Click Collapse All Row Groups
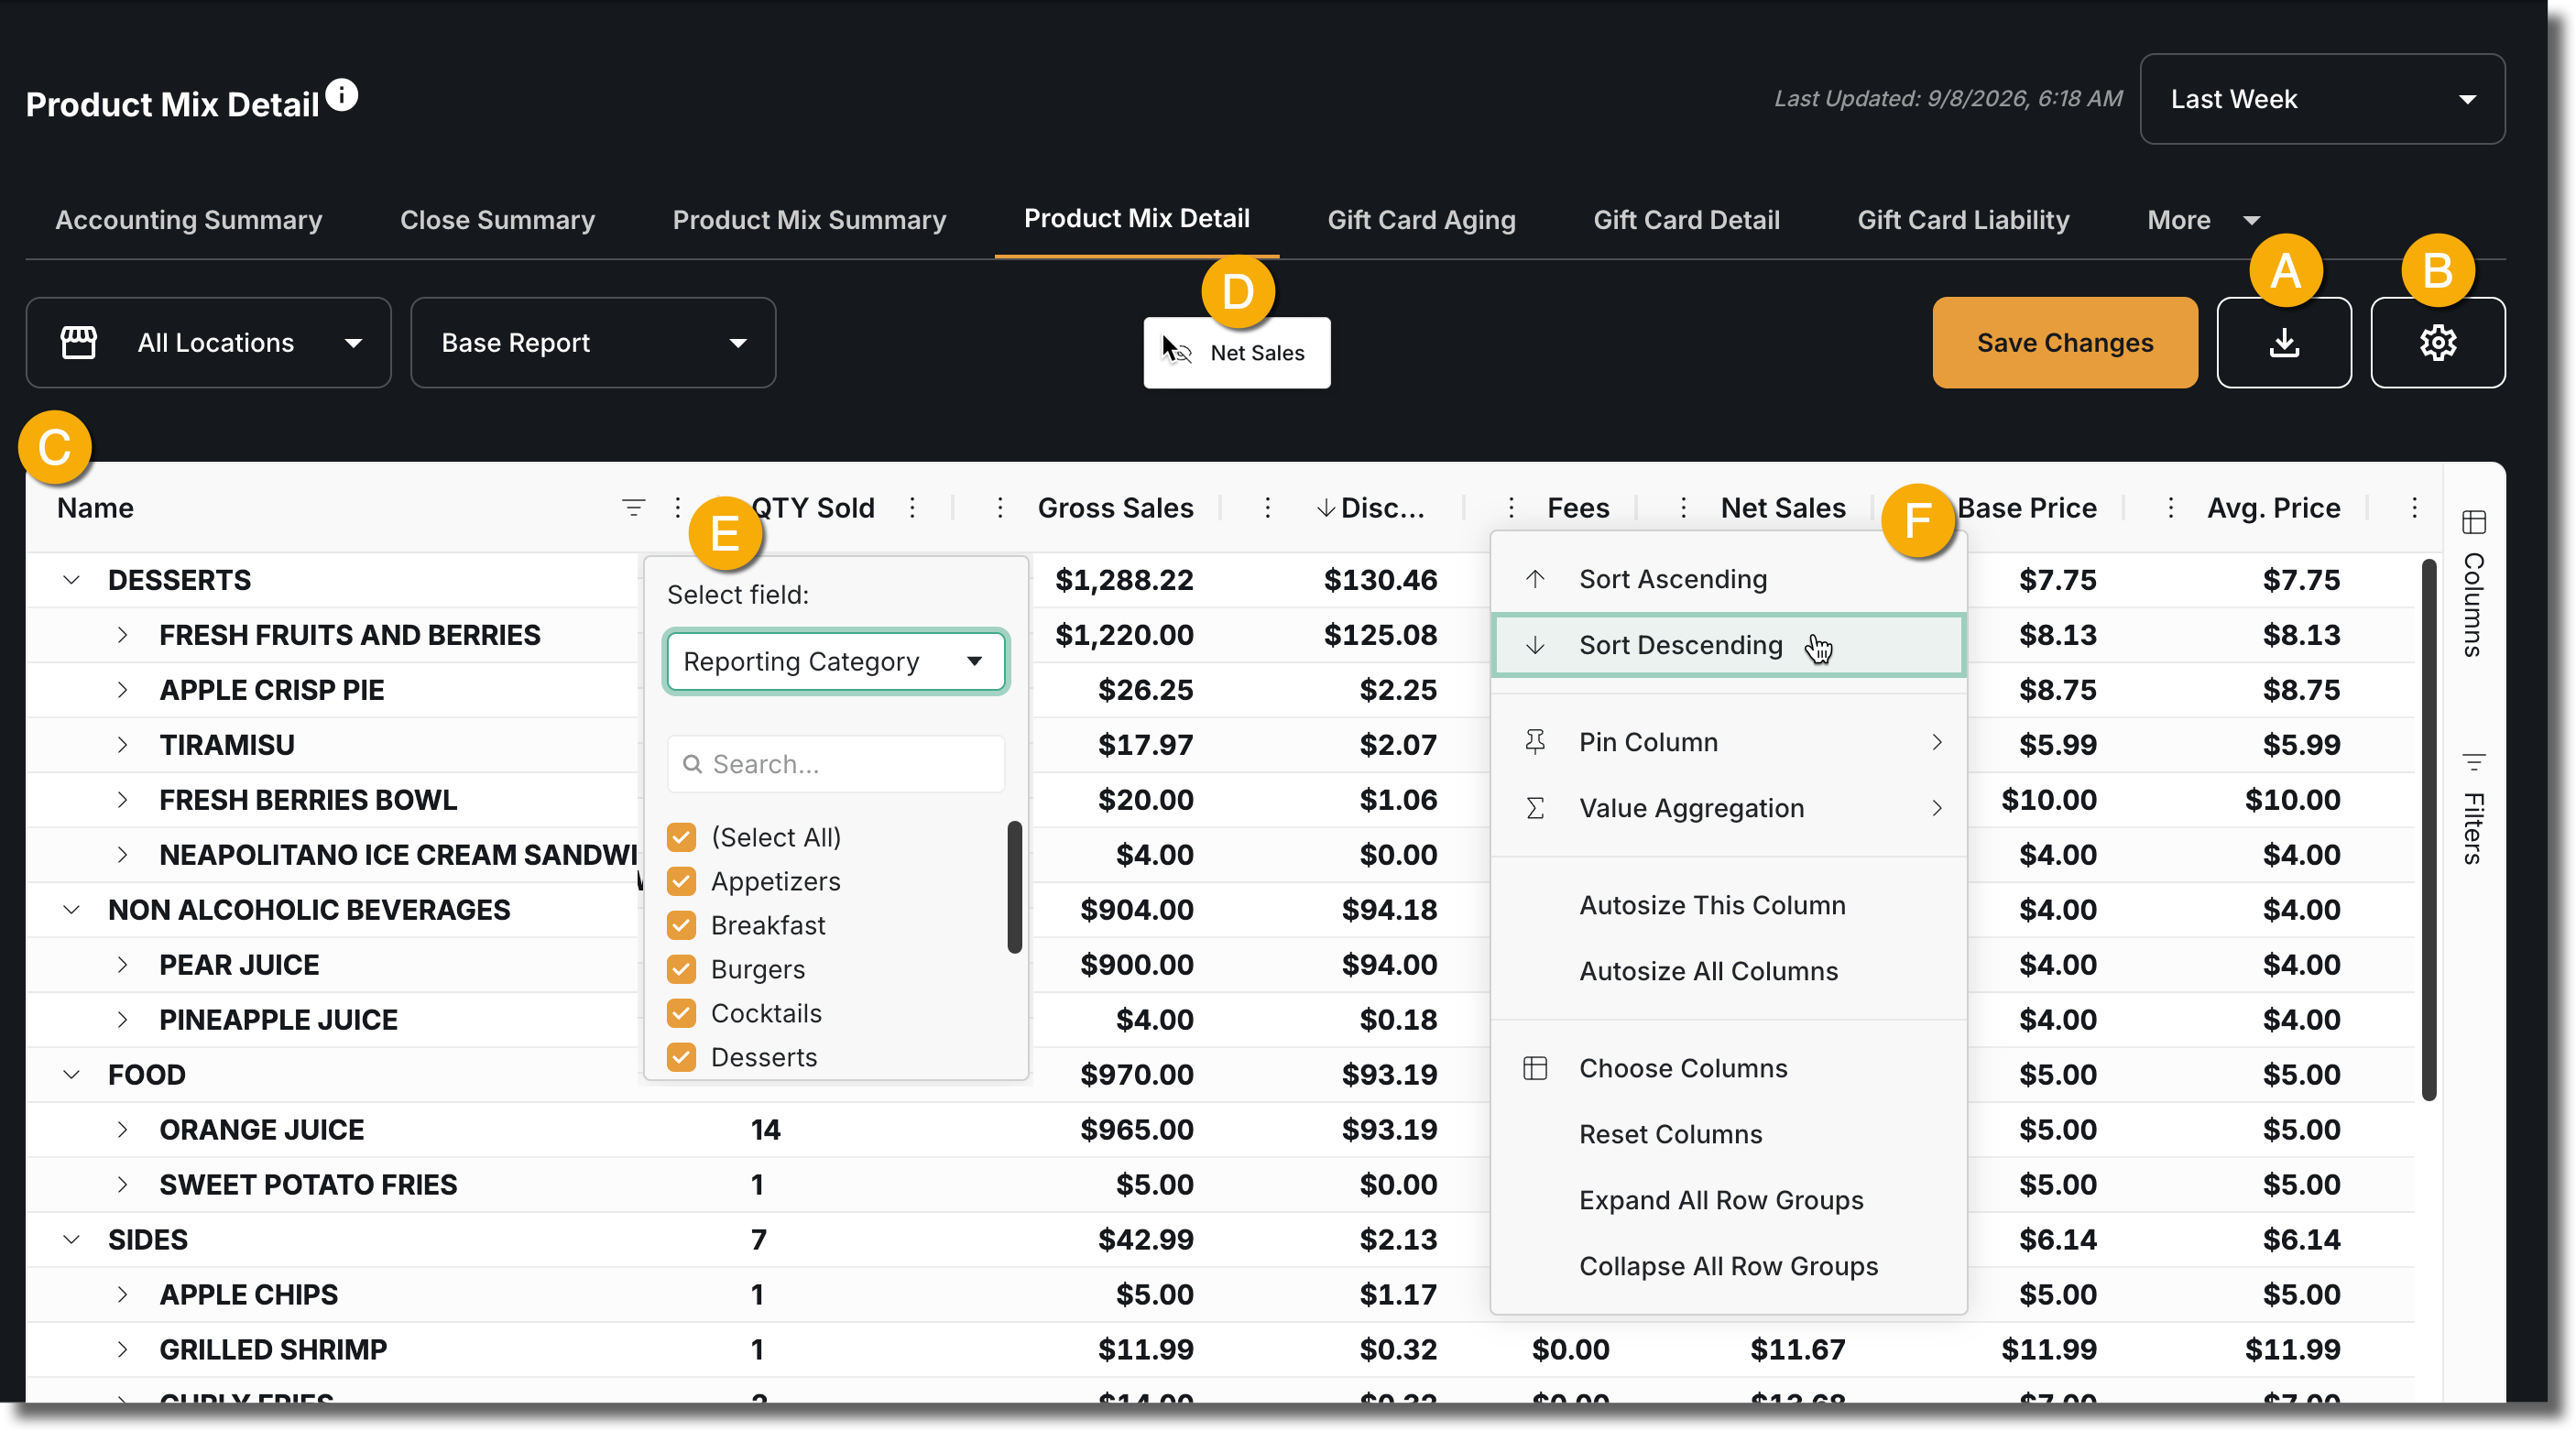 pyautogui.click(x=1728, y=1266)
